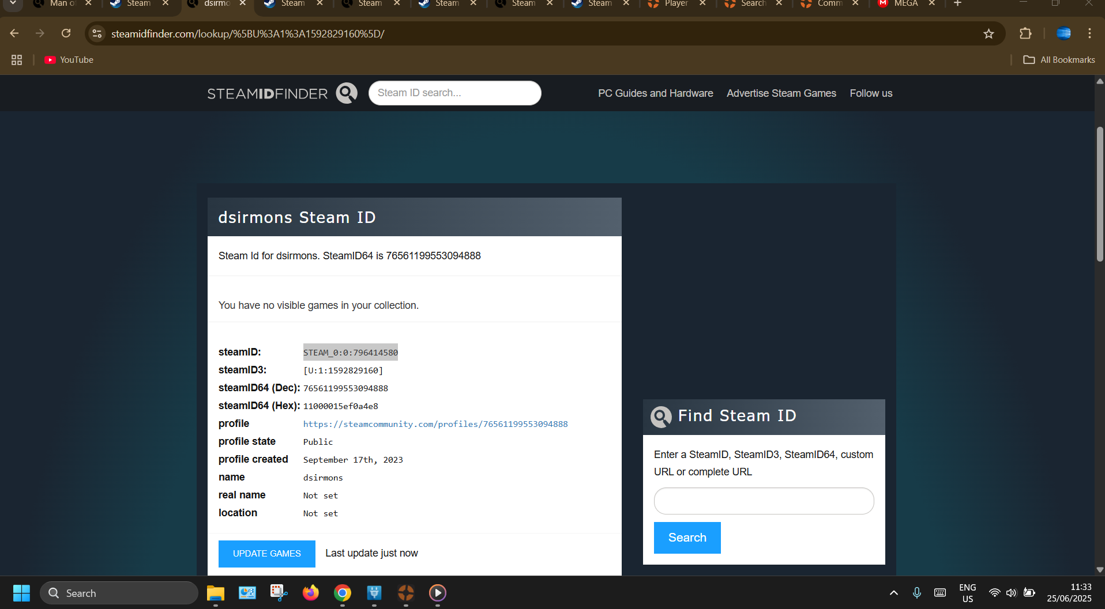Viewport: 1105px width, 609px height.
Task: Open the media player taskbar icon
Action: pyautogui.click(x=438, y=593)
